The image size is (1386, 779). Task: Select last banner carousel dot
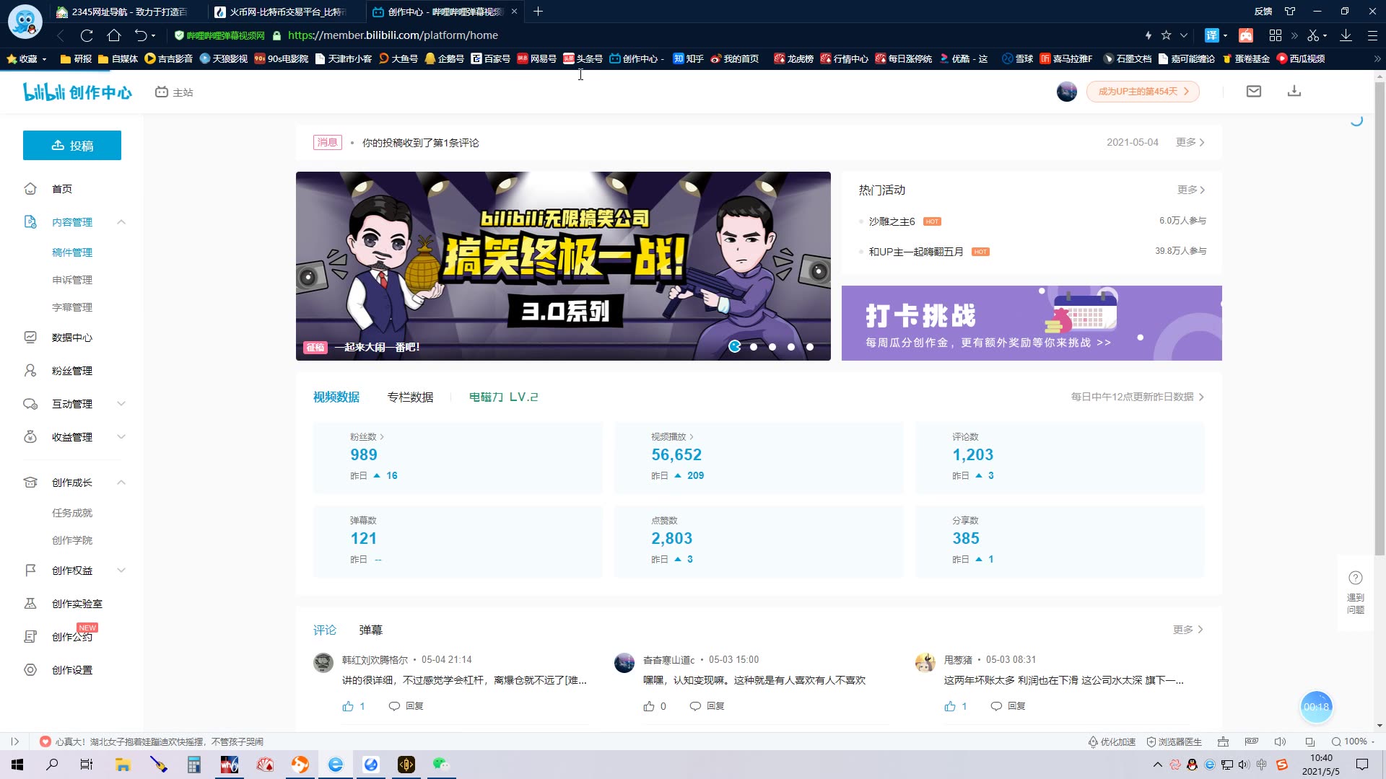(810, 347)
